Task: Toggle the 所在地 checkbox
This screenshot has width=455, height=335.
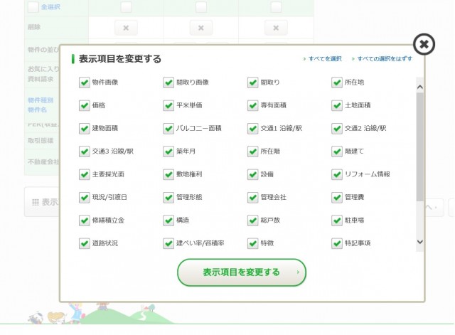Action: tap(337, 83)
